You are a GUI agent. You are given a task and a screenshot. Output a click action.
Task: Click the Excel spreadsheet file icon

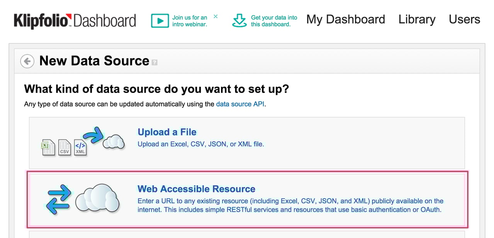tap(48, 147)
